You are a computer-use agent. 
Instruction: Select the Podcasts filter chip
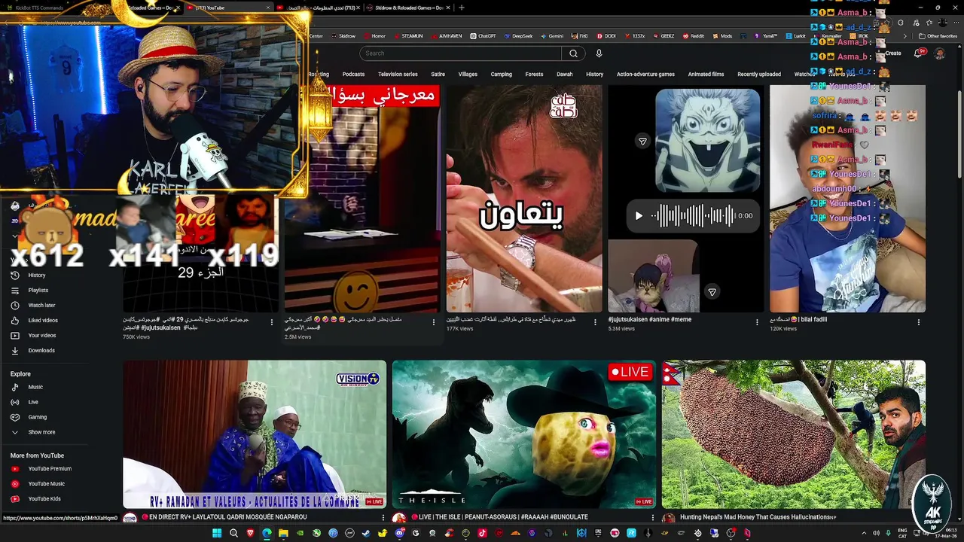tap(353, 75)
